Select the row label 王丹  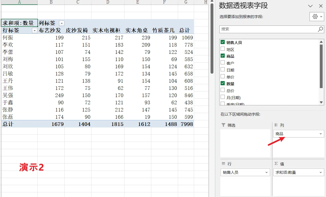[x=19, y=81]
